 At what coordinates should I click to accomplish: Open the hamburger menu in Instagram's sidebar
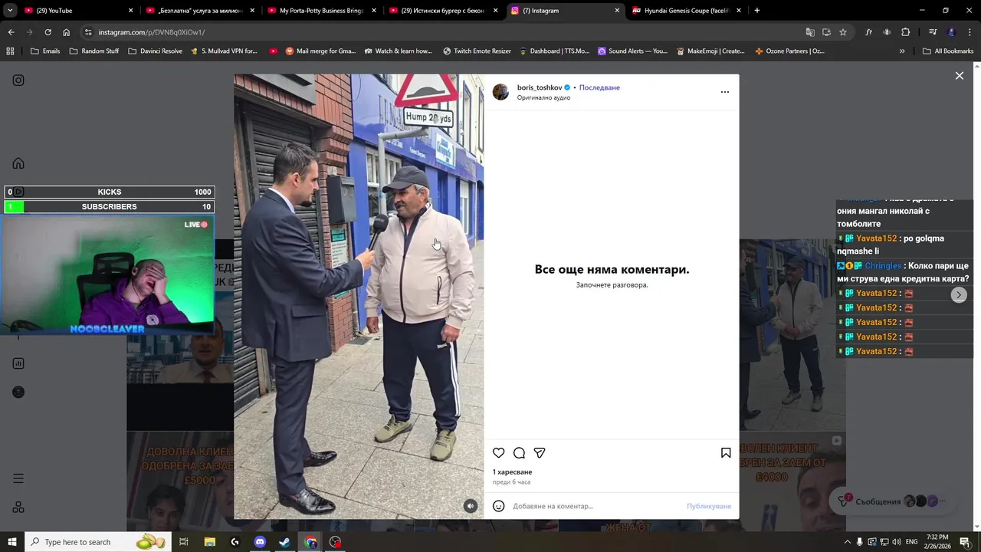[x=18, y=478]
